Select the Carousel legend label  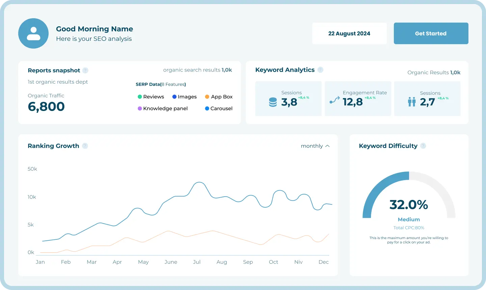[221, 109]
